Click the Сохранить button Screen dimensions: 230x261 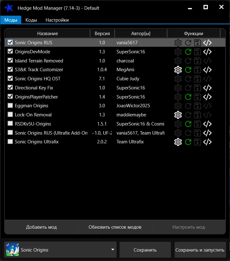click(x=145, y=250)
